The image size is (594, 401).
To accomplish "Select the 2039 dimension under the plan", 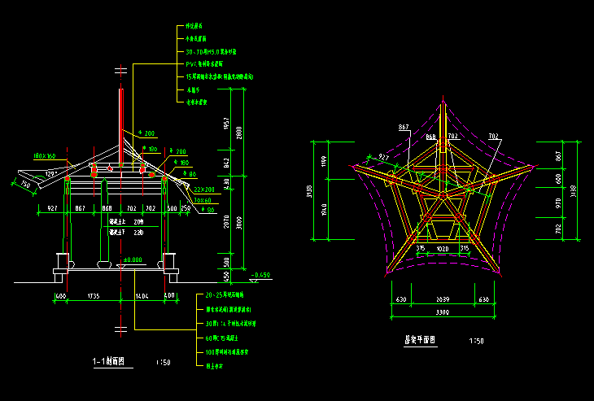I will (443, 299).
